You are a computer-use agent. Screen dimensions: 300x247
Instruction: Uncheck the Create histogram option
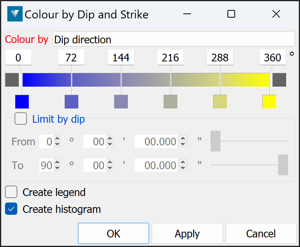click(x=11, y=209)
